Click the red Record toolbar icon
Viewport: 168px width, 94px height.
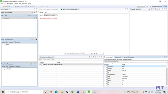pyautogui.click(x=18, y=6)
